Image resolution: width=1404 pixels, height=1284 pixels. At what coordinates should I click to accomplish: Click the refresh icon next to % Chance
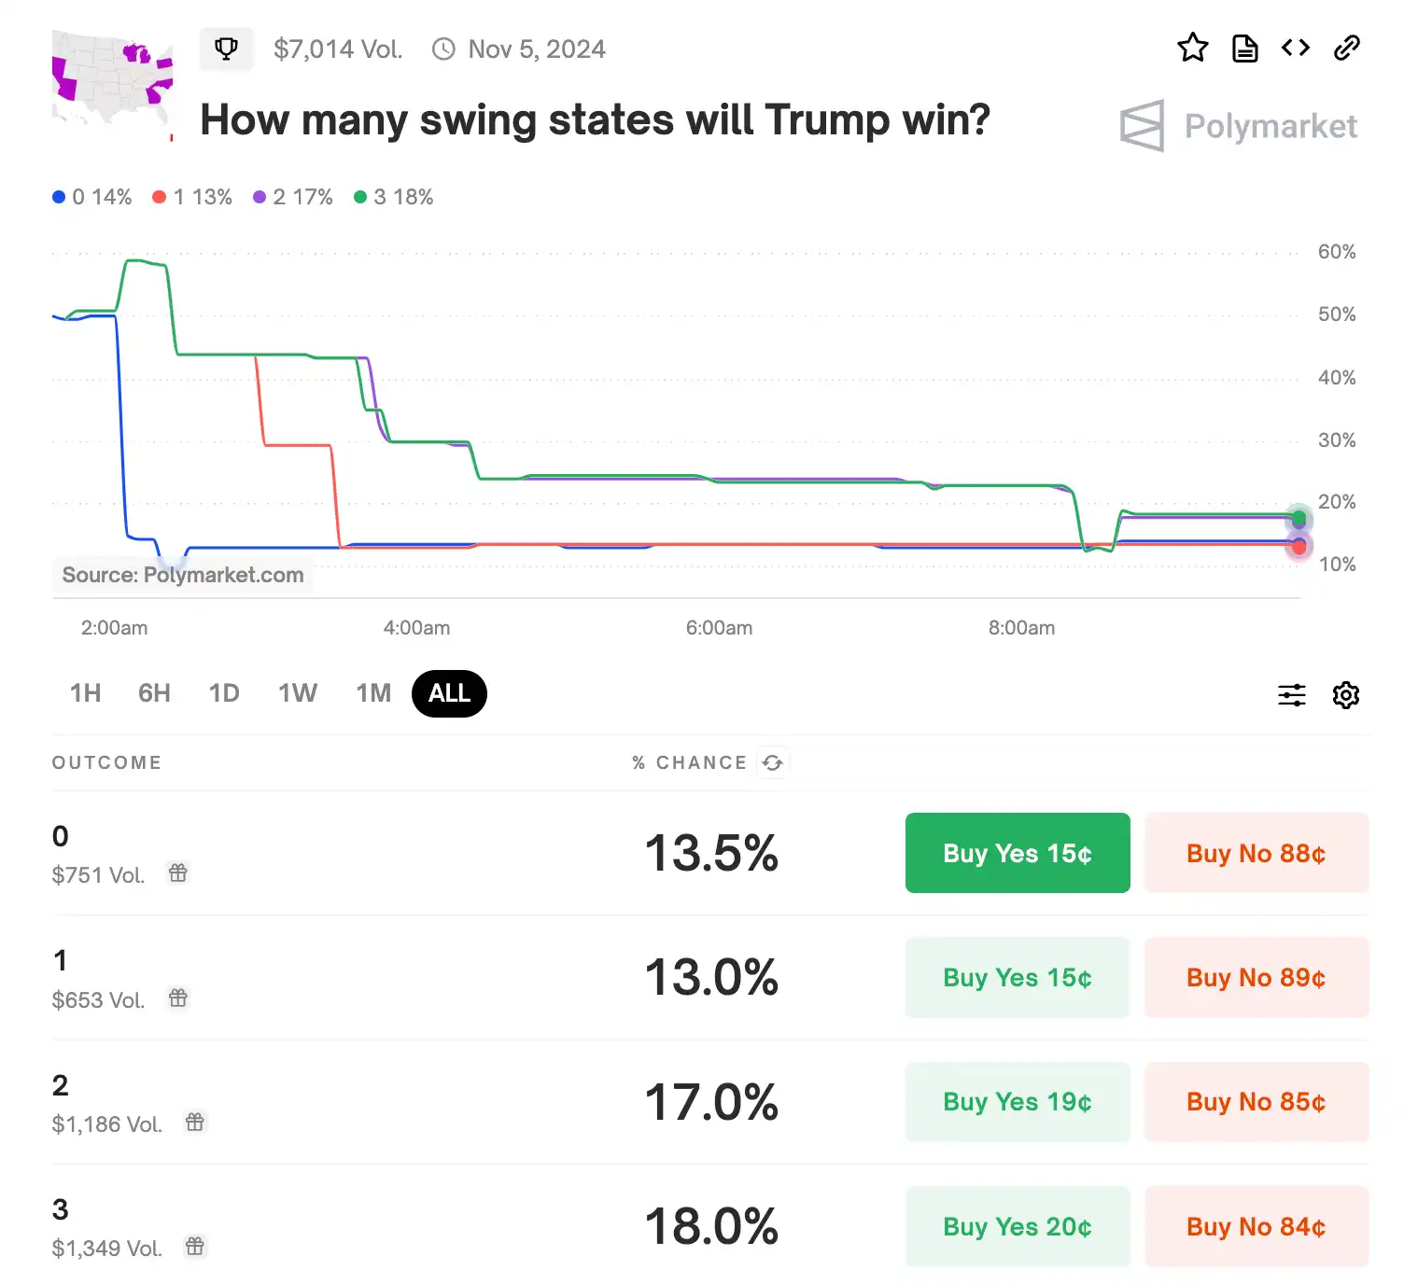773,762
